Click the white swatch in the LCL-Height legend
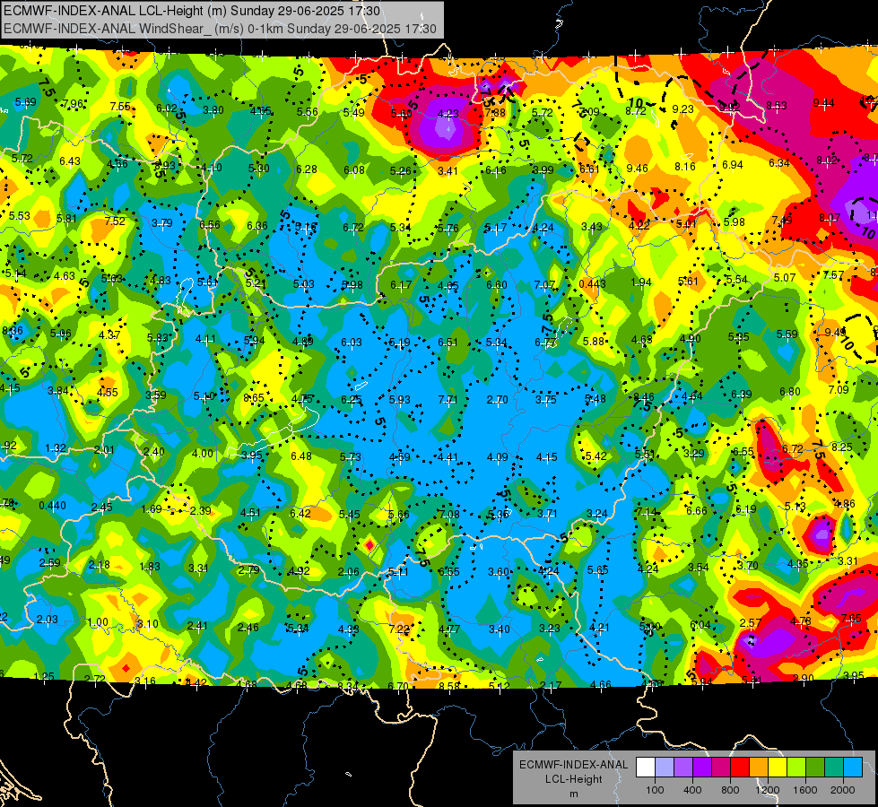Image resolution: width=878 pixels, height=807 pixels. [x=646, y=768]
